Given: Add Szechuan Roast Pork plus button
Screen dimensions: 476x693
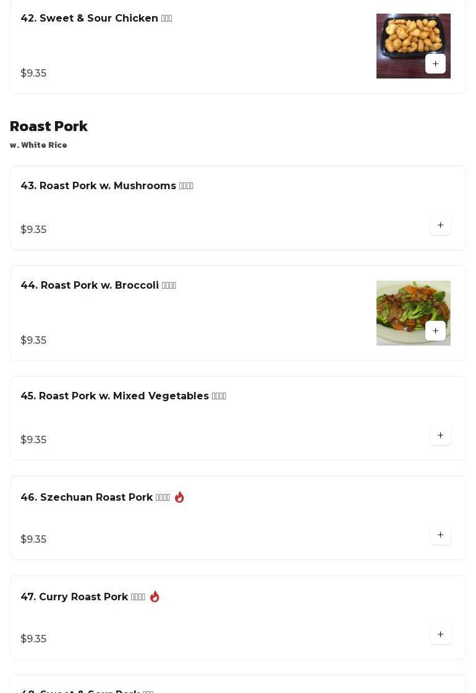Looking at the screenshot, I should [440, 535].
